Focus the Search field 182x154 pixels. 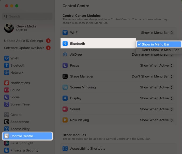tap(27, 16)
